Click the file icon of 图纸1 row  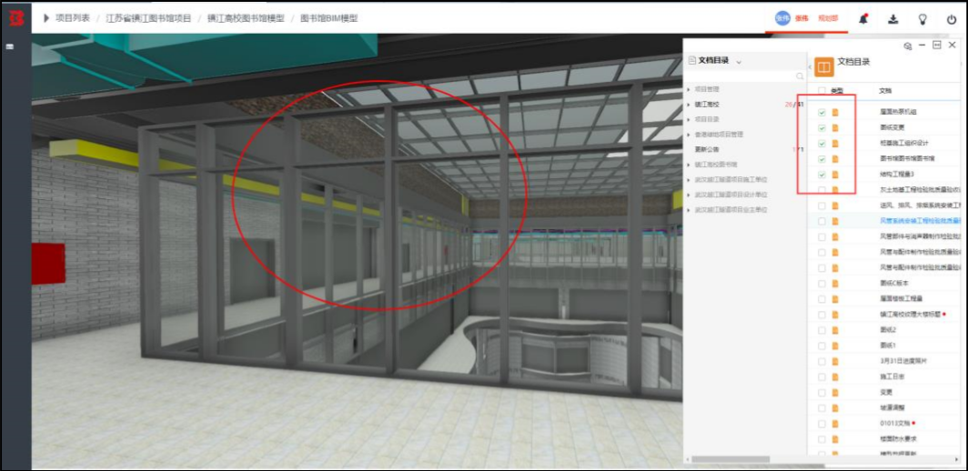pos(835,346)
